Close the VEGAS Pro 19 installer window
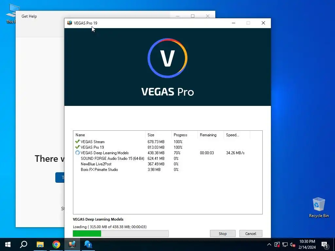The width and height of the screenshot is (335, 251). (x=263, y=23)
